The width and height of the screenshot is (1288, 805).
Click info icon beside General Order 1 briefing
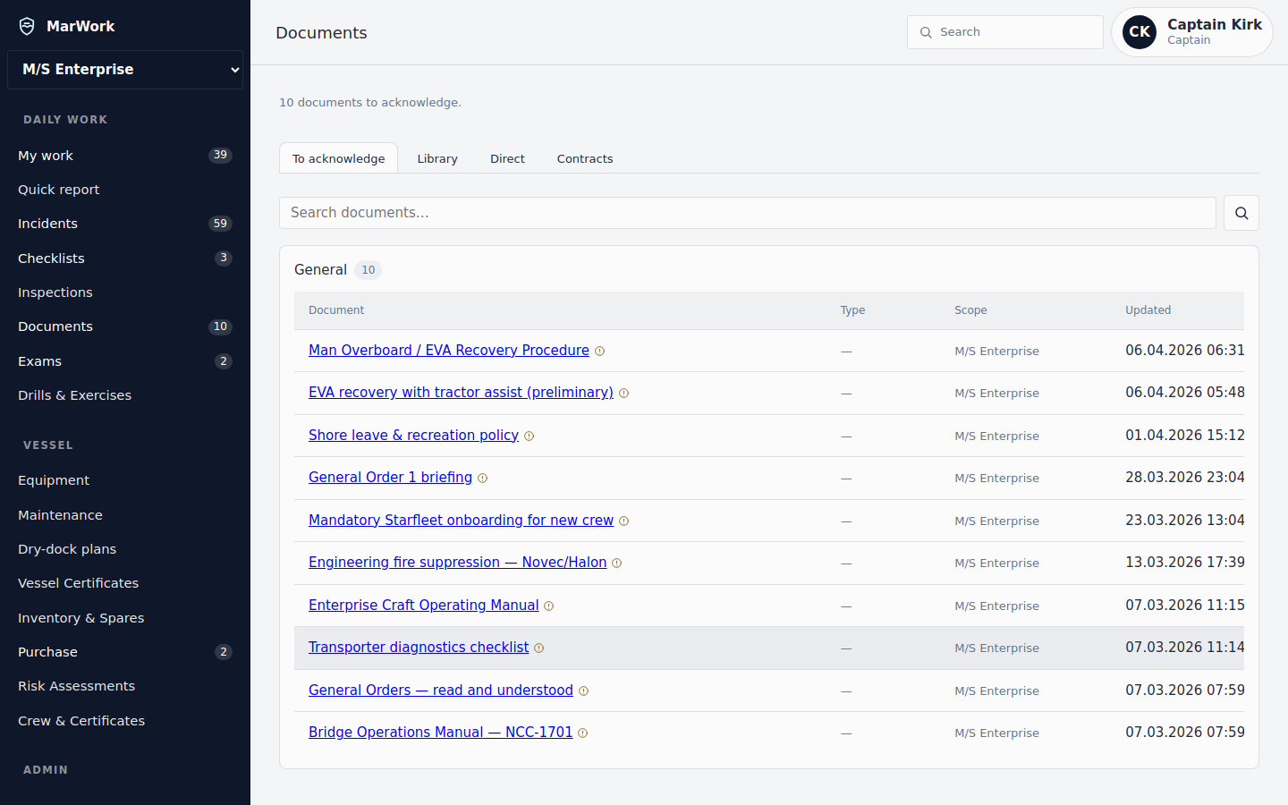tap(483, 479)
